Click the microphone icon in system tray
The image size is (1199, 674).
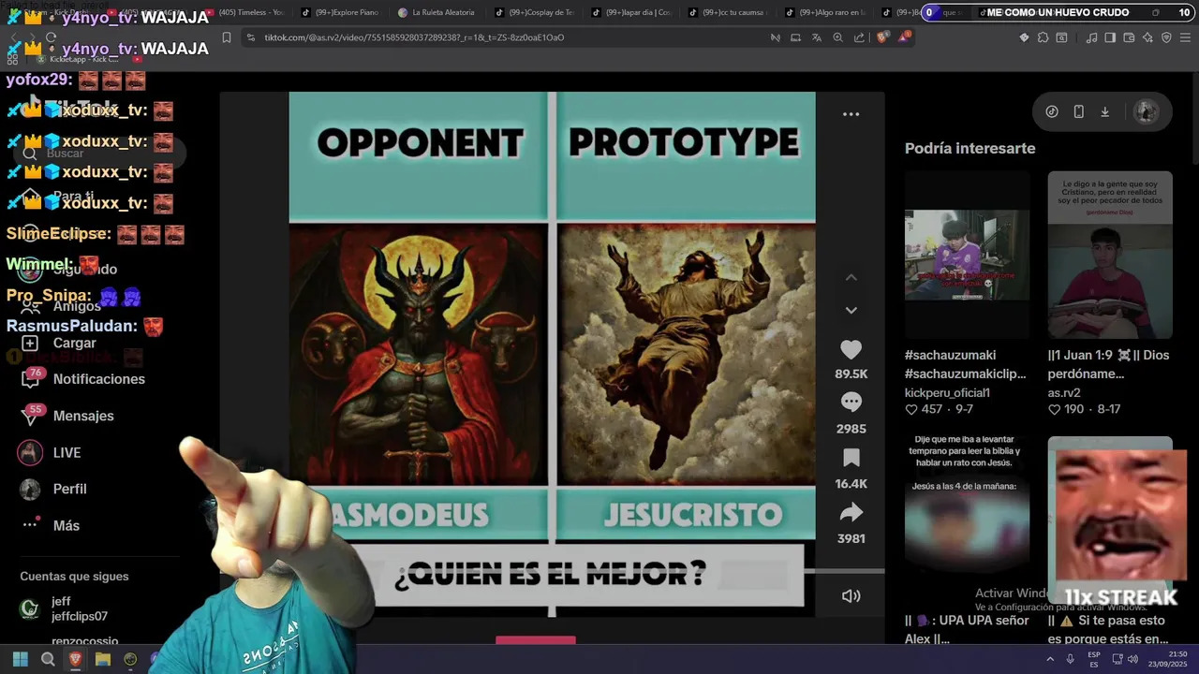pyautogui.click(x=1070, y=659)
